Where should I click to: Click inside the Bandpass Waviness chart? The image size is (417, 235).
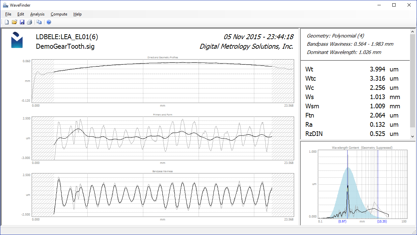point(163,195)
